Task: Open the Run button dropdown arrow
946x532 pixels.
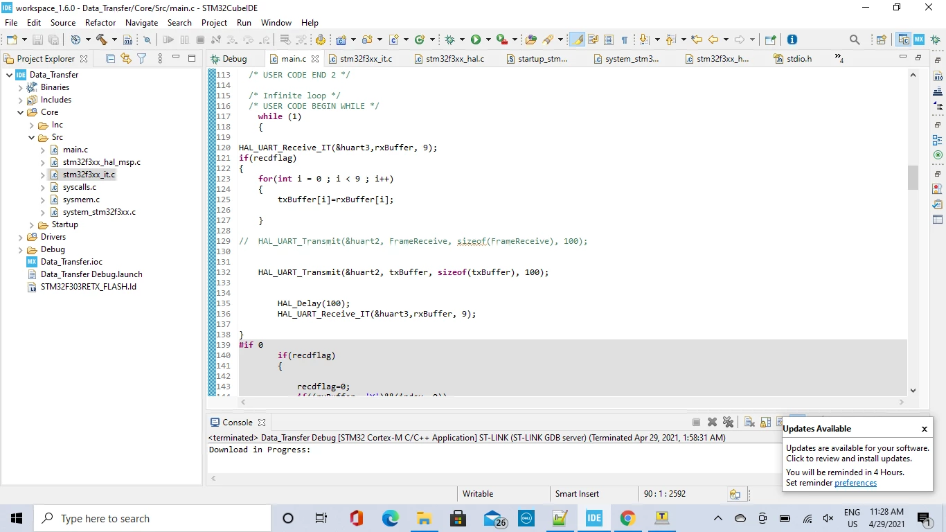Action: pyautogui.click(x=488, y=40)
